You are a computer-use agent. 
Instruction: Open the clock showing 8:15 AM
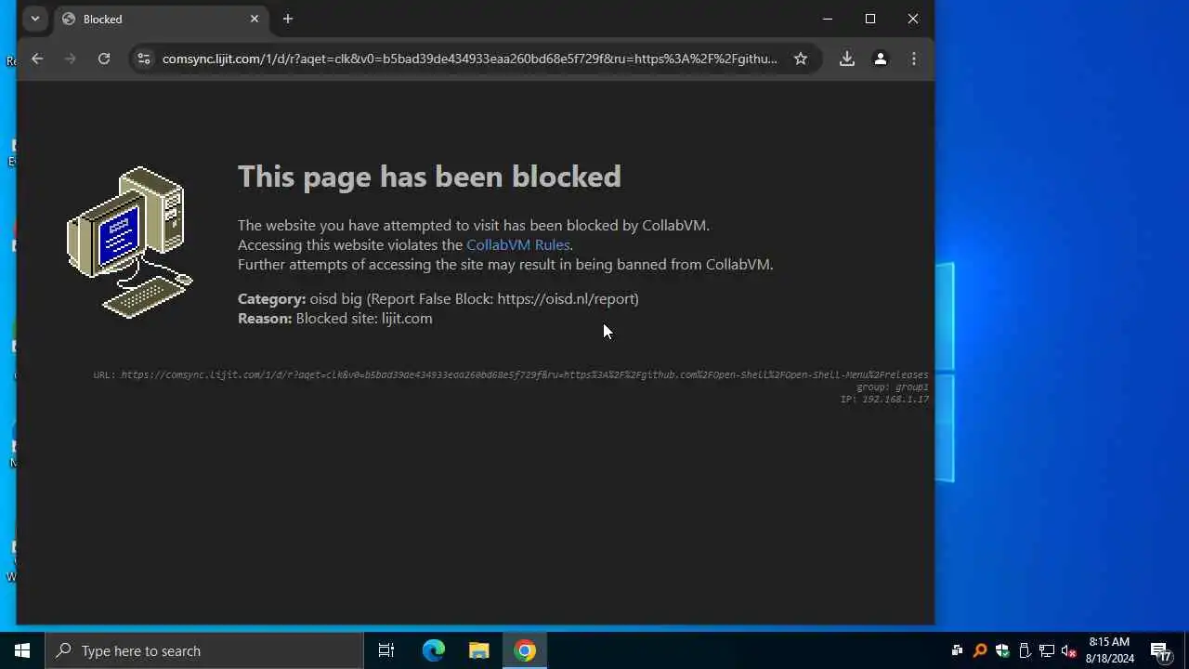point(1110,650)
